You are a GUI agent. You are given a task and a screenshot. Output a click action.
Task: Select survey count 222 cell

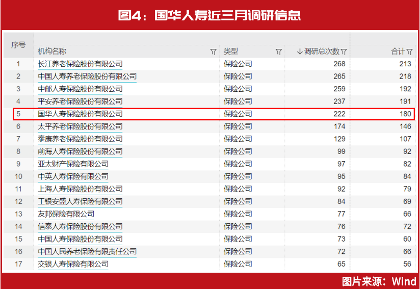[x=339, y=114]
